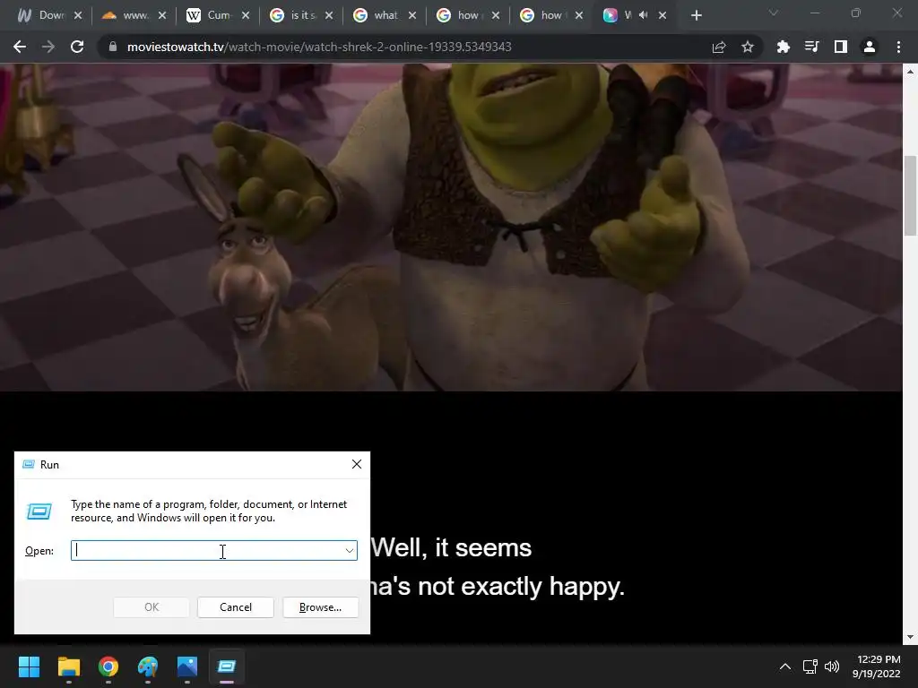
Task: Go forward in browser history
Action: (x=48, y=47)
